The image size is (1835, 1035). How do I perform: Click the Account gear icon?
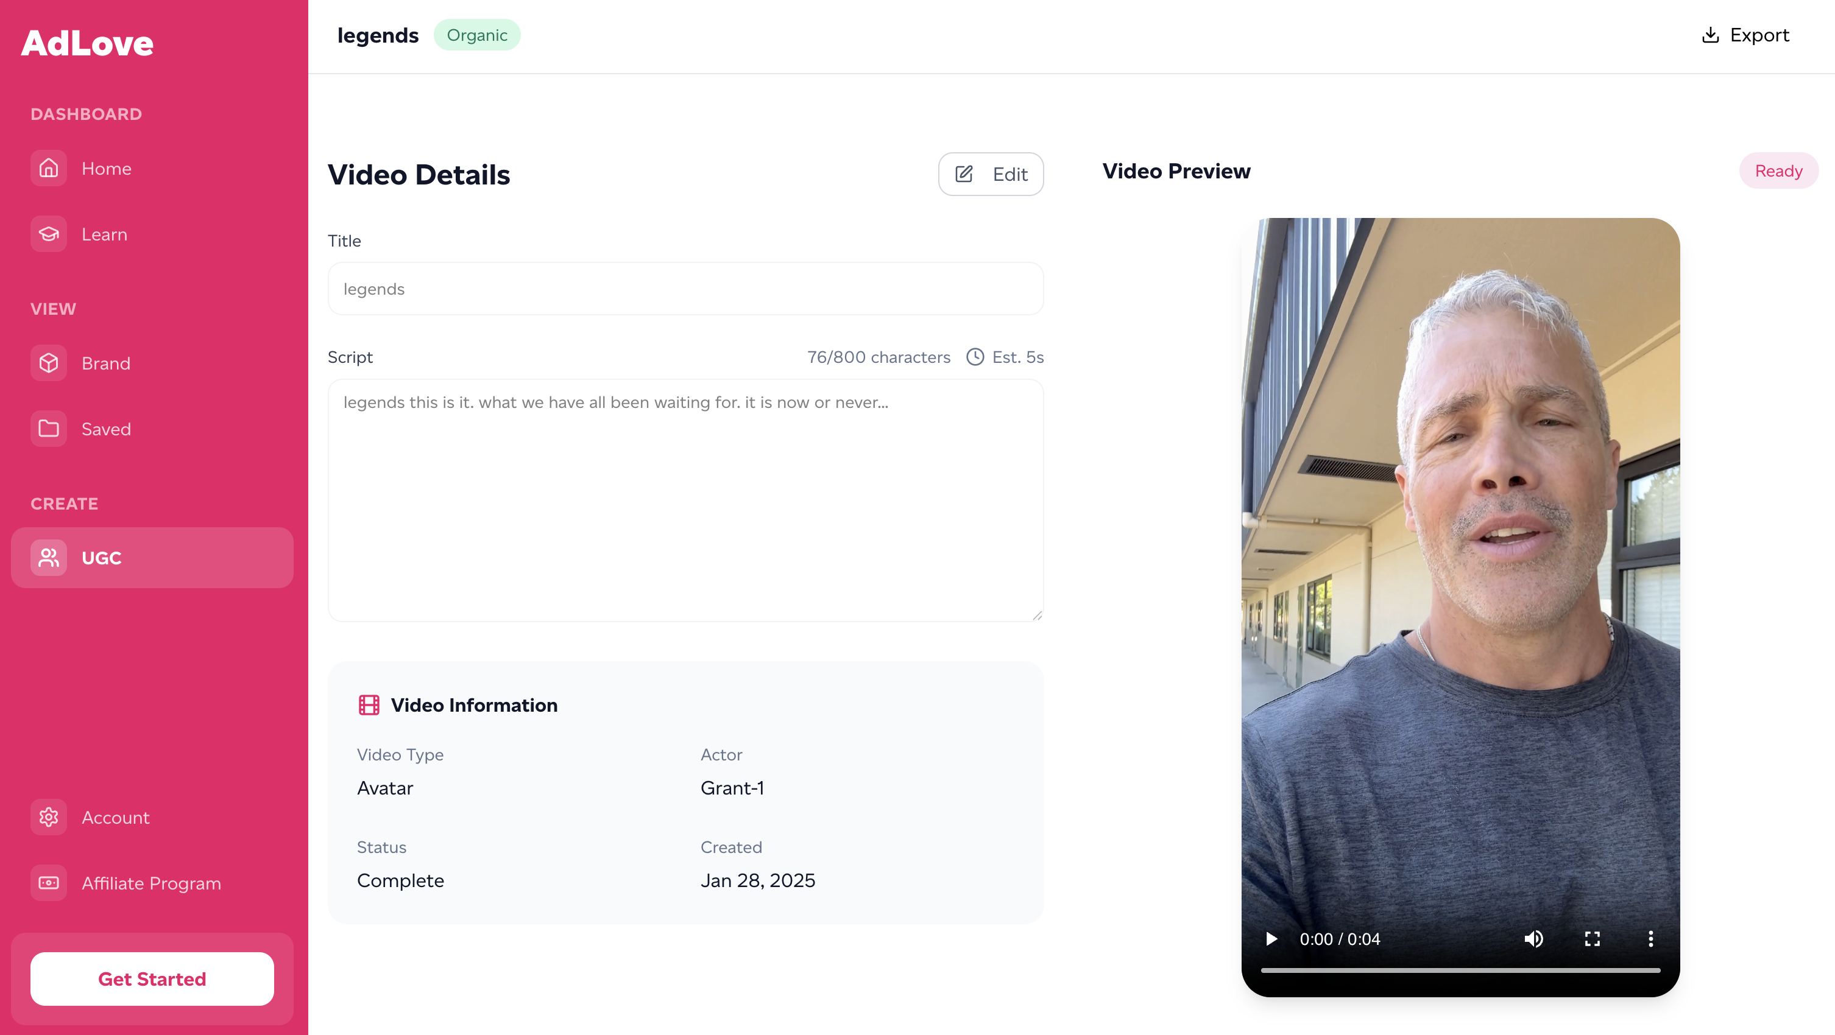[x=49, y=817]
